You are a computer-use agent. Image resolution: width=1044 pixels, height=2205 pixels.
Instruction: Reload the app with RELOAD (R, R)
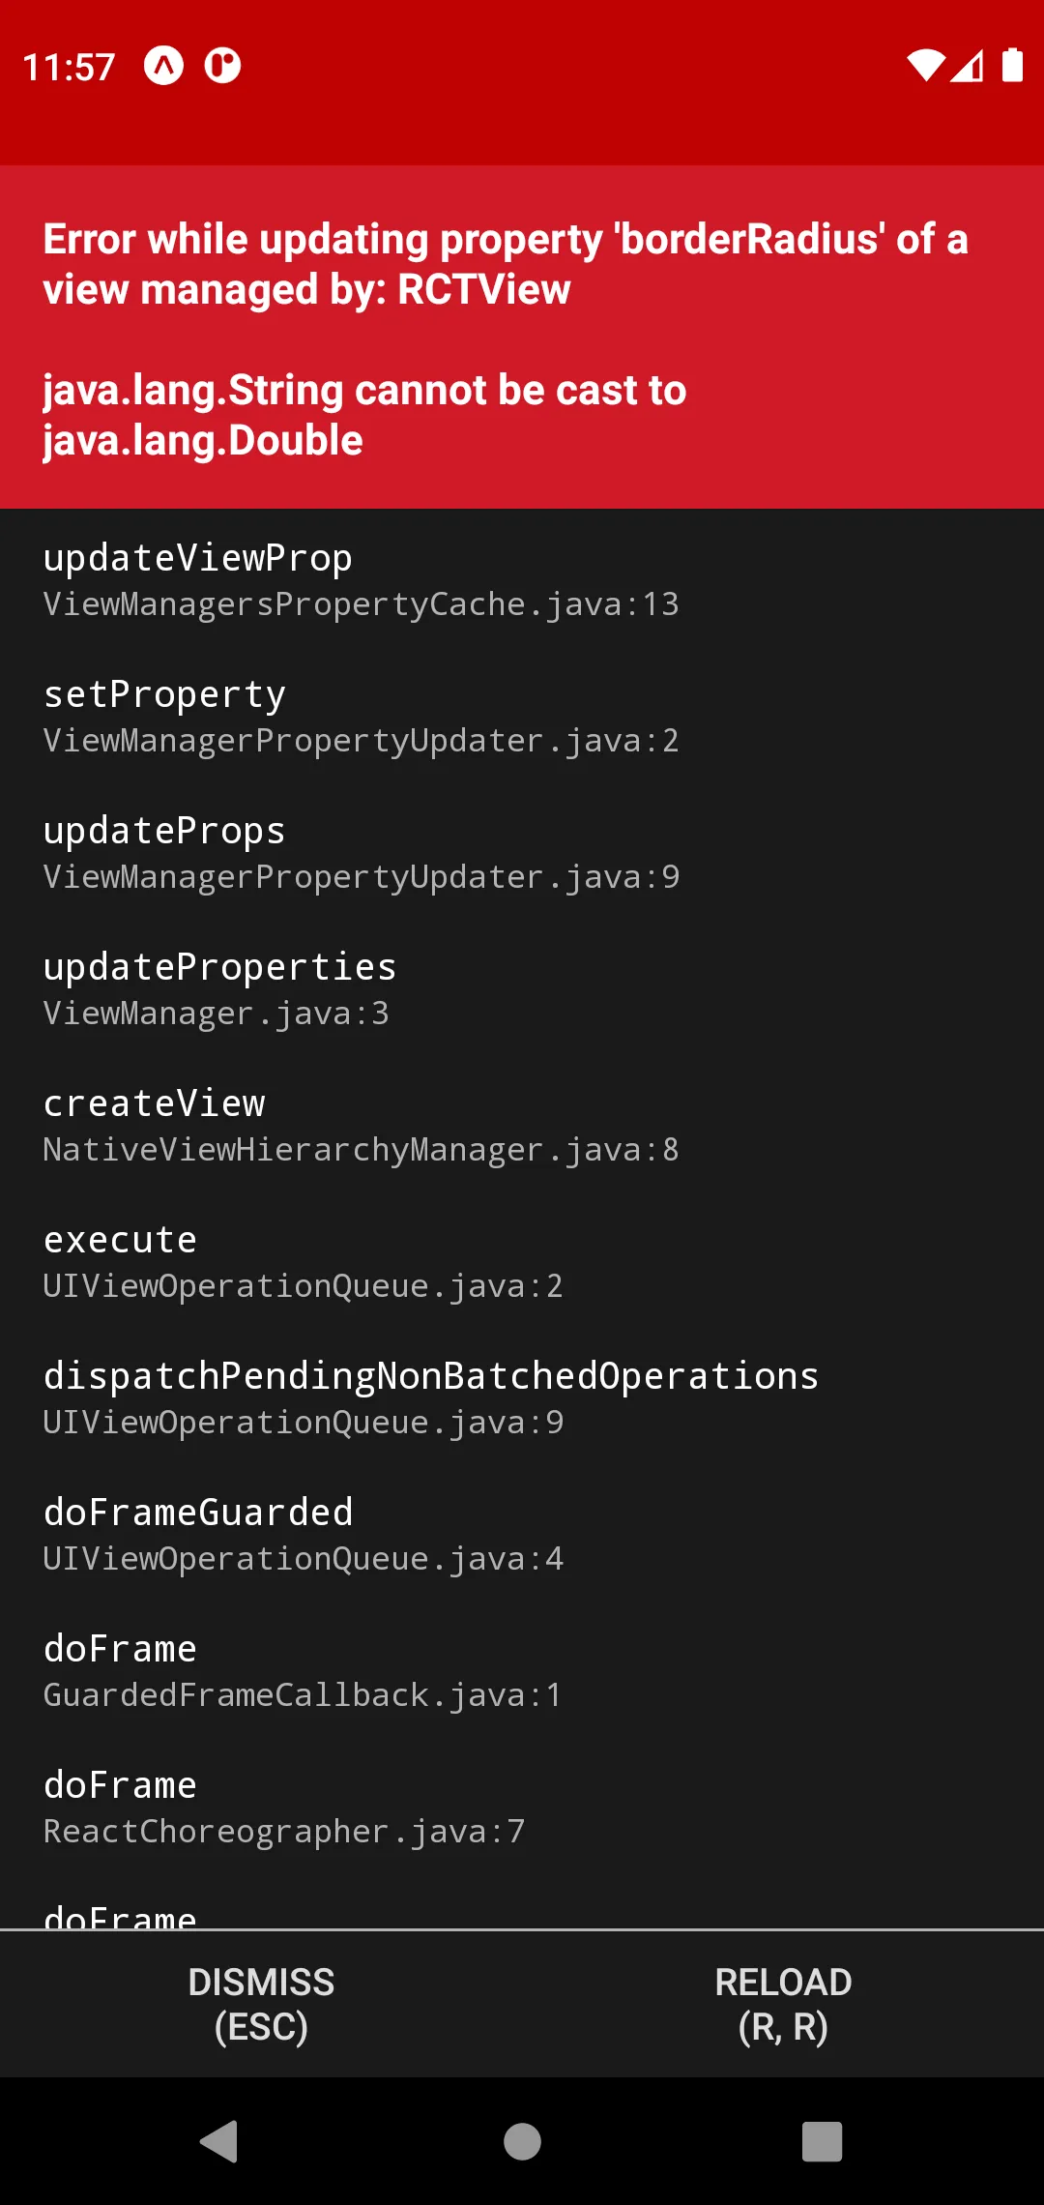(x=783, y=2004)
